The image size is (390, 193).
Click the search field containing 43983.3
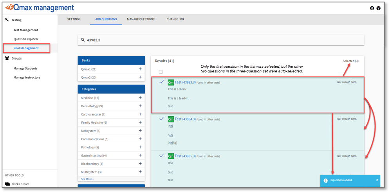[223, 40]
